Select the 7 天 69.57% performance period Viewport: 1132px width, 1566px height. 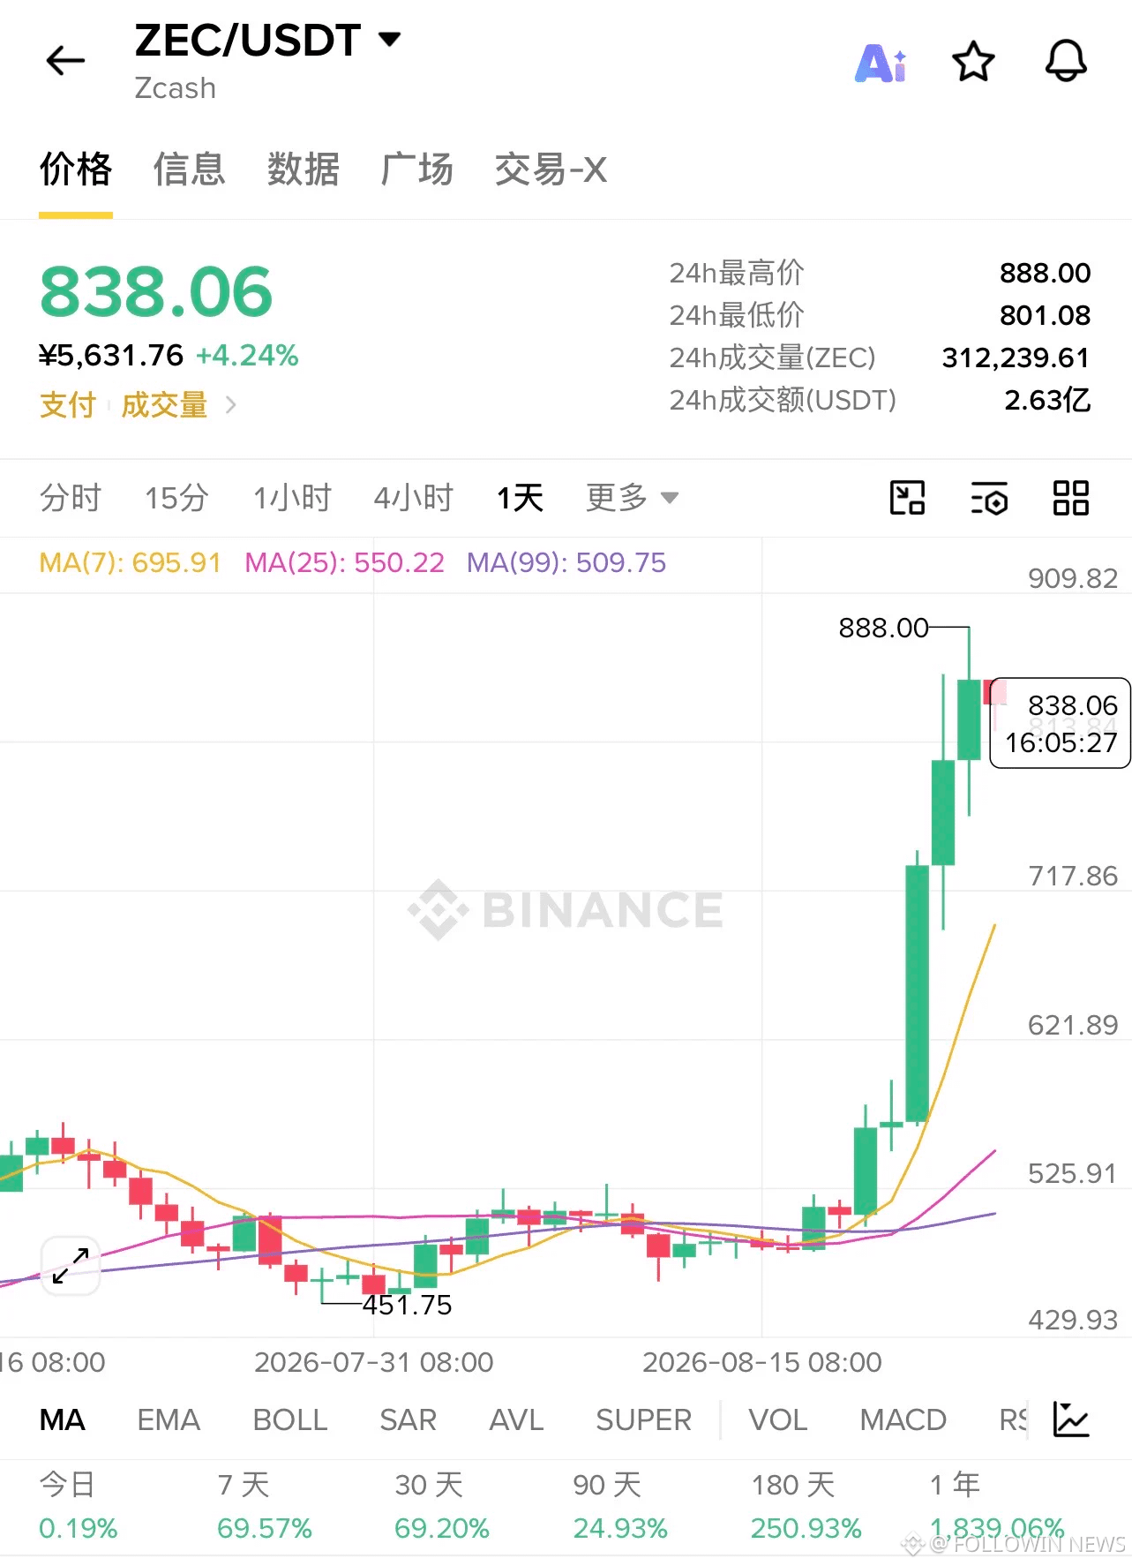265,1506
